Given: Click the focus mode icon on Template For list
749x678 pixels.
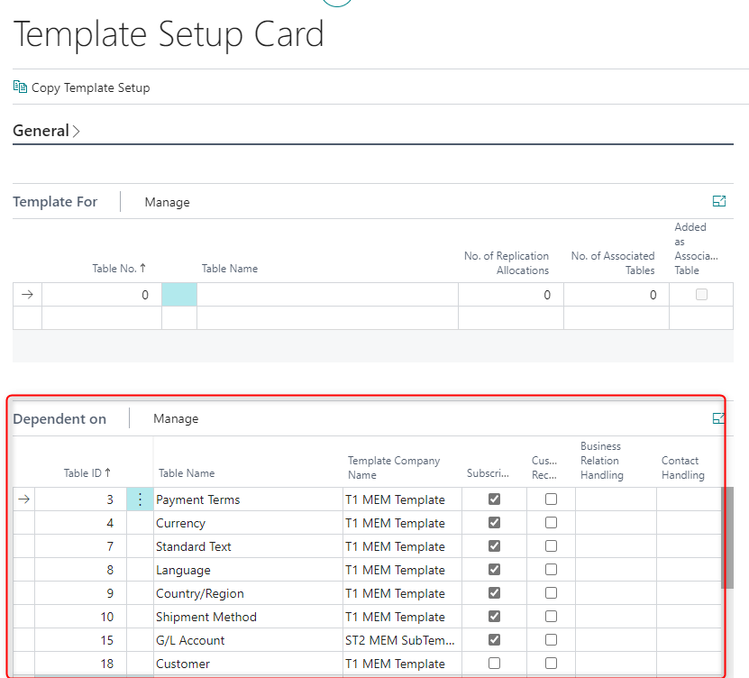Looking at the screenshot, I should pyautogui.click(x=719, y=201).
